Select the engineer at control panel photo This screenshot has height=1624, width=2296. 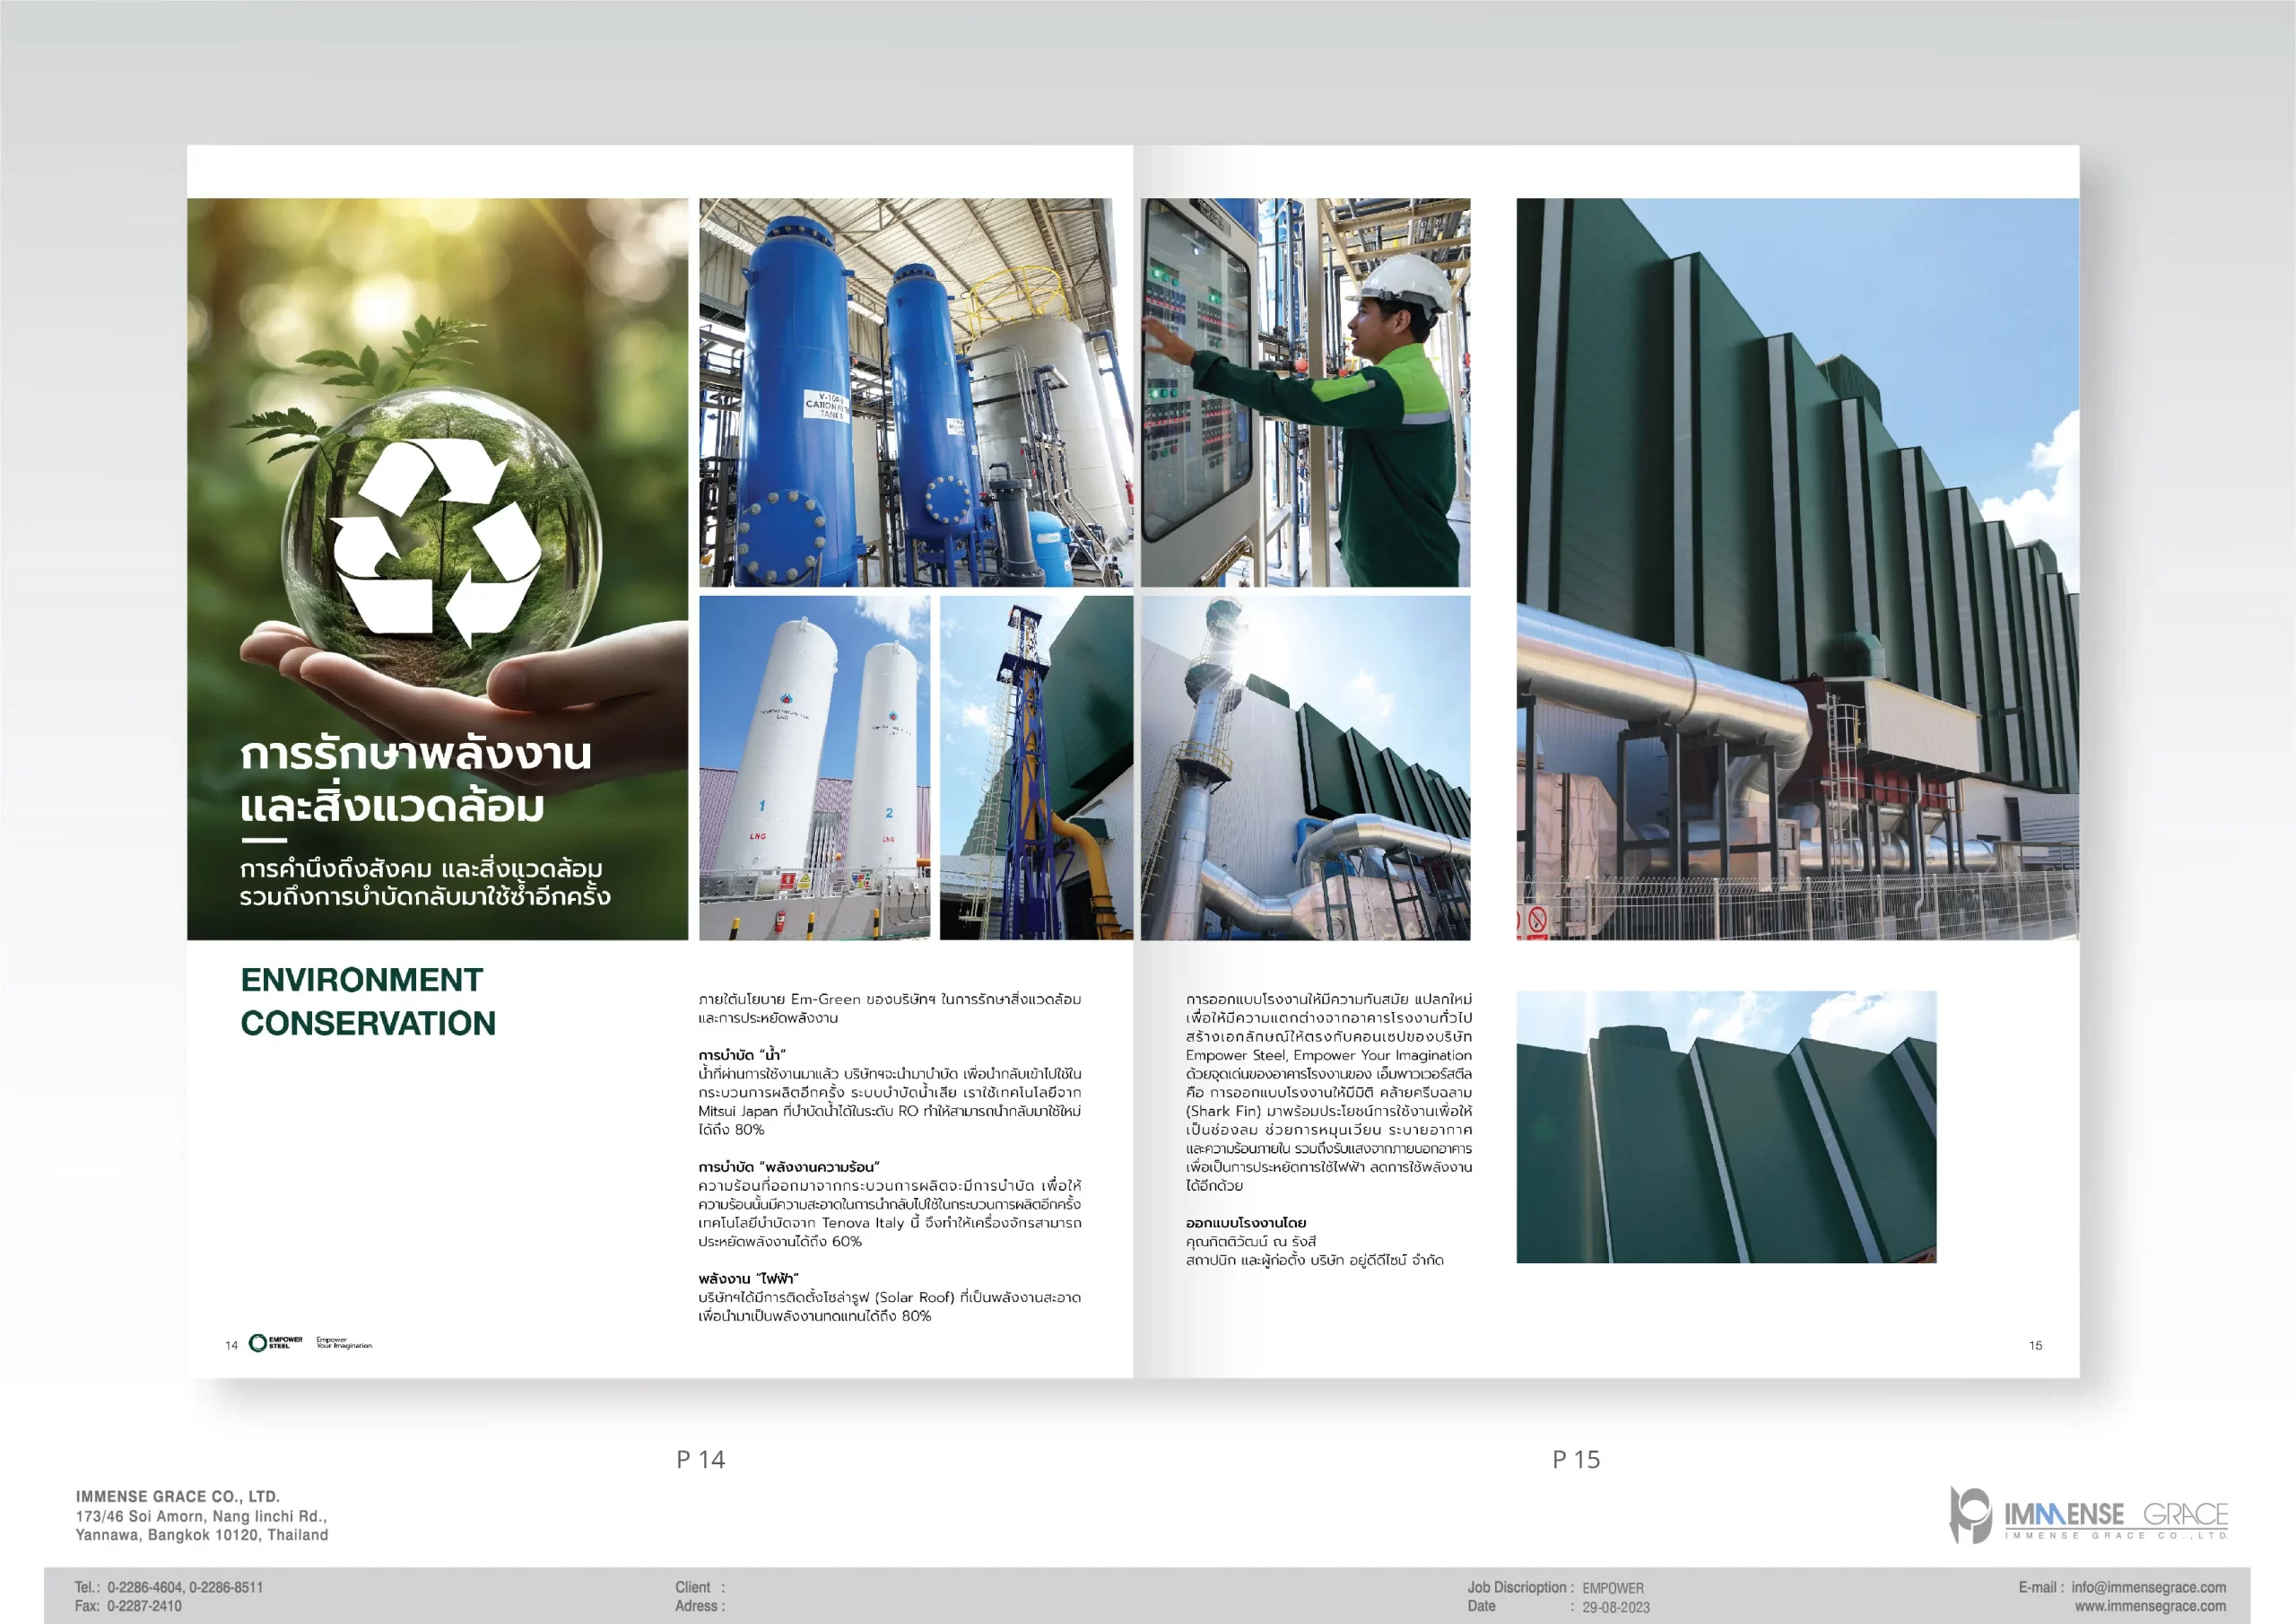(x=1305, y=392)
